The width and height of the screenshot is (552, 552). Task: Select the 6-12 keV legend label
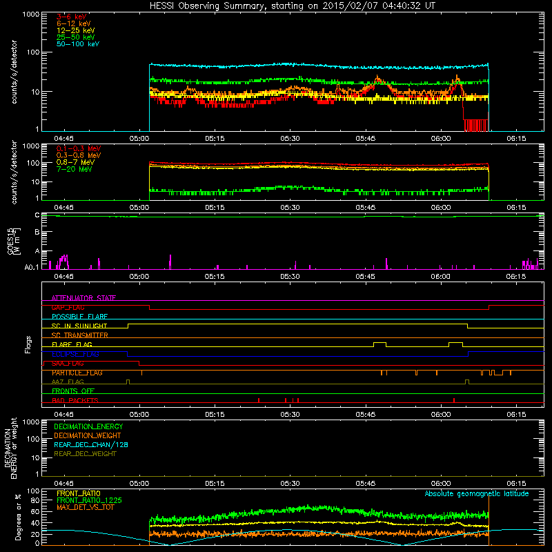(x=74, y=23)
